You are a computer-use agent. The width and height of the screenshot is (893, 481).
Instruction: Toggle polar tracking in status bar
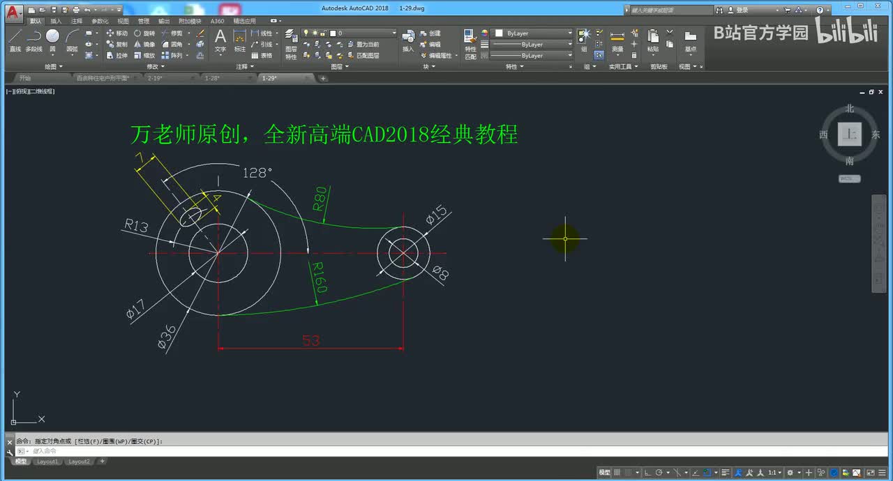(x=659, y=473)
